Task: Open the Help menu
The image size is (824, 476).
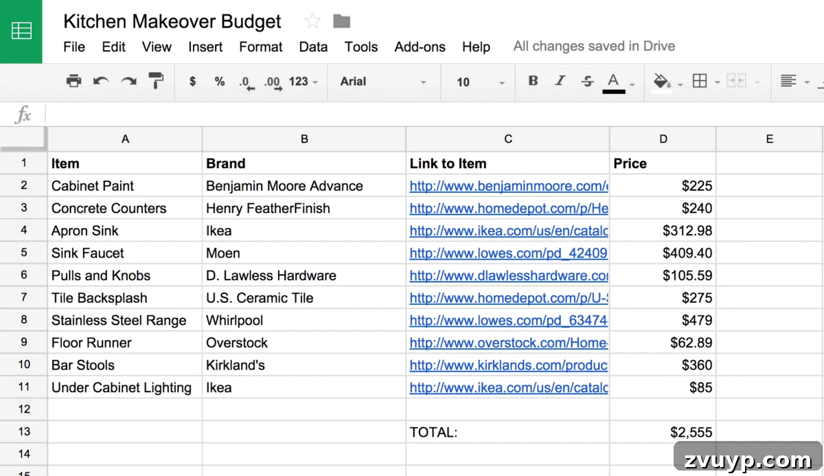Action: point(476,47)
